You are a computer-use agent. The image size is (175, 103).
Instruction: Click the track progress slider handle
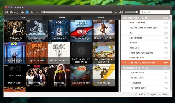tap(44, 12)
